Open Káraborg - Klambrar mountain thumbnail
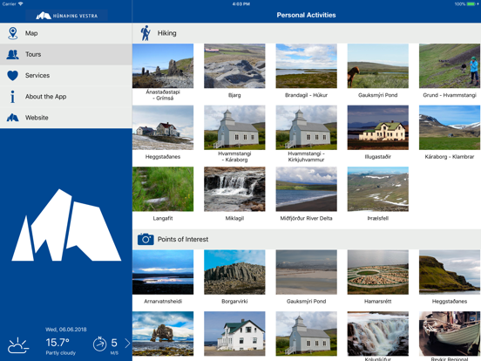The image size is (481, 361). click(x=450, y=127)
